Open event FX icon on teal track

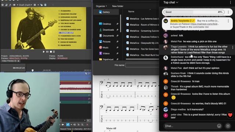point(89,95)
